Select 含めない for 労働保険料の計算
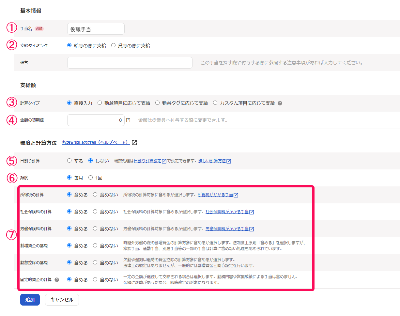 coord(95,229)
